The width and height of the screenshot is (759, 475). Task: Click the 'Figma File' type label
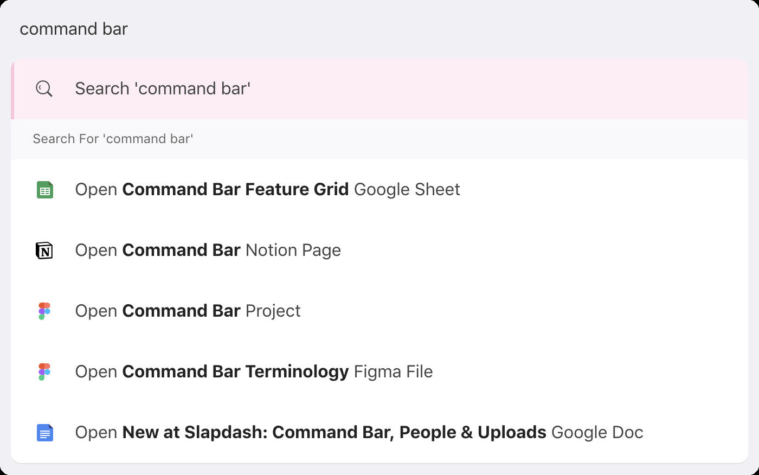point(393,371)
